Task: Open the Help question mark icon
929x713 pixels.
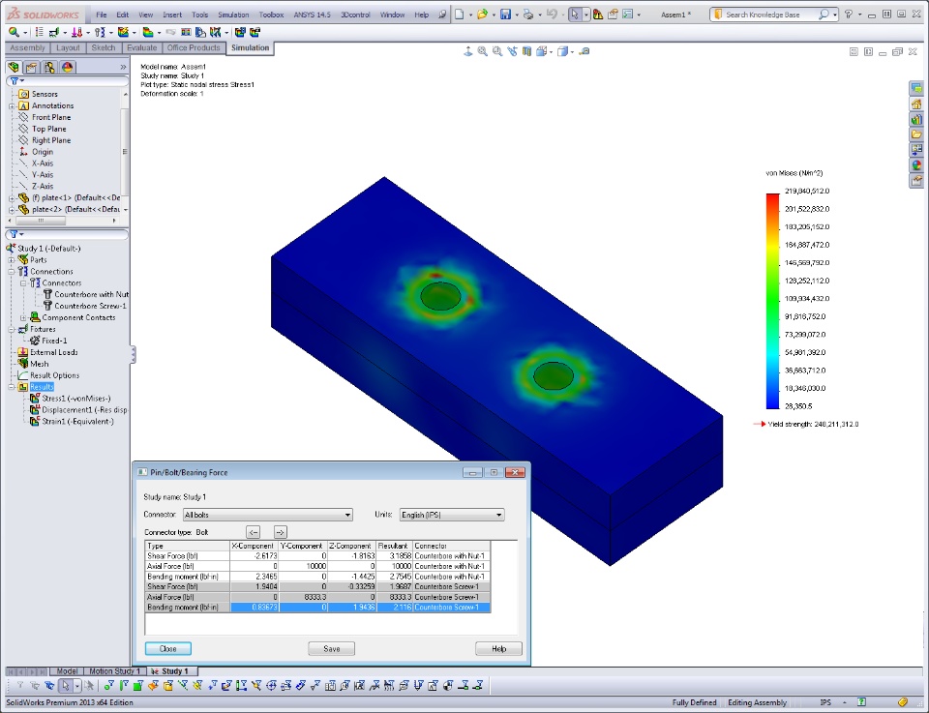Action: tap(849, 15)
